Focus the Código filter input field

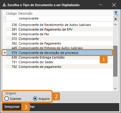[12, 18]
